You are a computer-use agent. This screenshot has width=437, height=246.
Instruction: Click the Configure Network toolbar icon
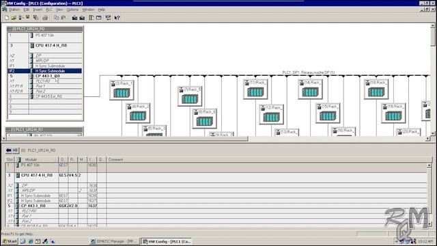tap(108, 18)
